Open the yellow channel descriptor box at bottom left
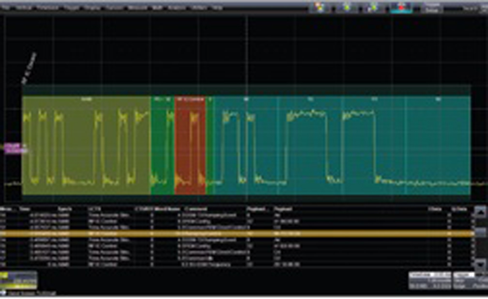This screenshot has height=299, width=488. 19,280
